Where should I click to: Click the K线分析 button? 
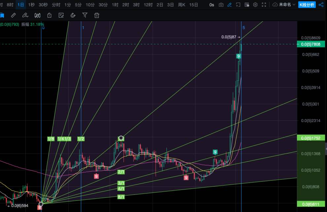pos(307,5)
